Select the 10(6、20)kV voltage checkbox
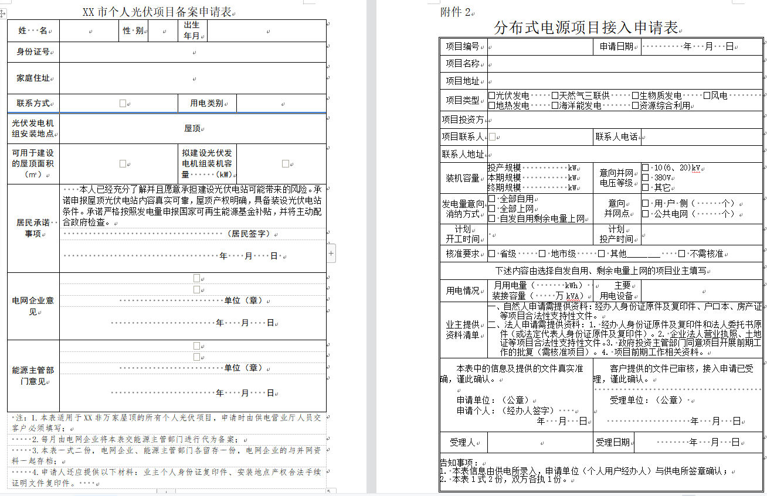 646,168
